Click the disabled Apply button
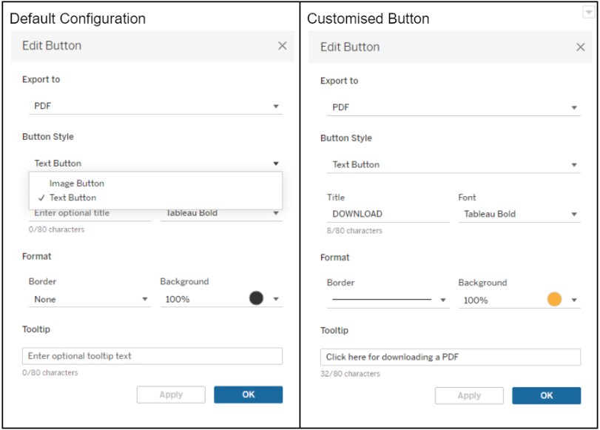The image size is (600, 430). (x=171, y=394)
